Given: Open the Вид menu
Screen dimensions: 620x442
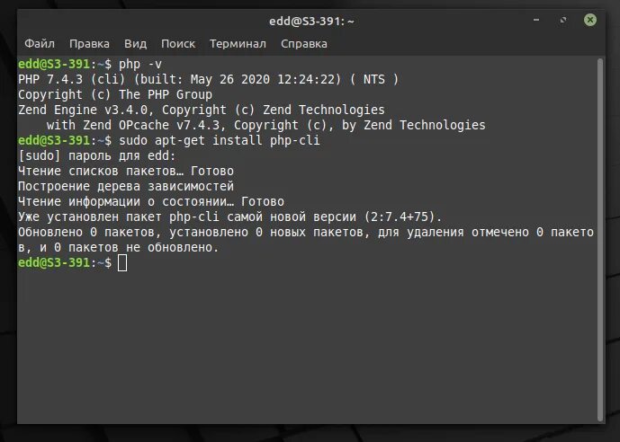Looking at the screenshot, I should coord(135,43).
